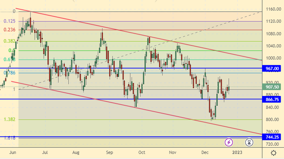
Task: Click the purple lightning bolt icon
Action: pos(229,142)
